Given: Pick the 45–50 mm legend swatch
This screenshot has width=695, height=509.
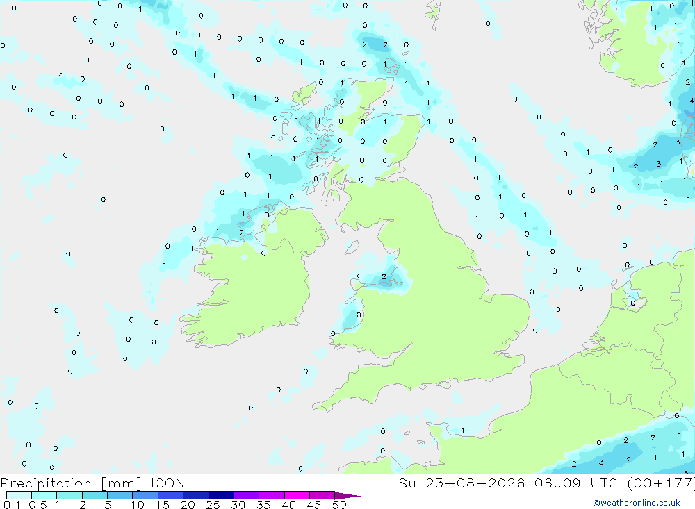Looking at the screenshot, I should click(322, 495).
